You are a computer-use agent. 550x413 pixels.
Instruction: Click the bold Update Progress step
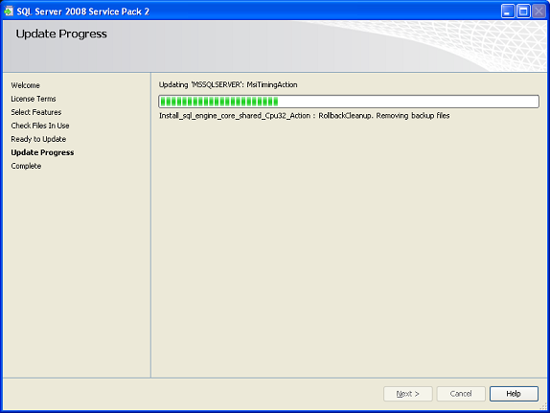coord(42,152)
